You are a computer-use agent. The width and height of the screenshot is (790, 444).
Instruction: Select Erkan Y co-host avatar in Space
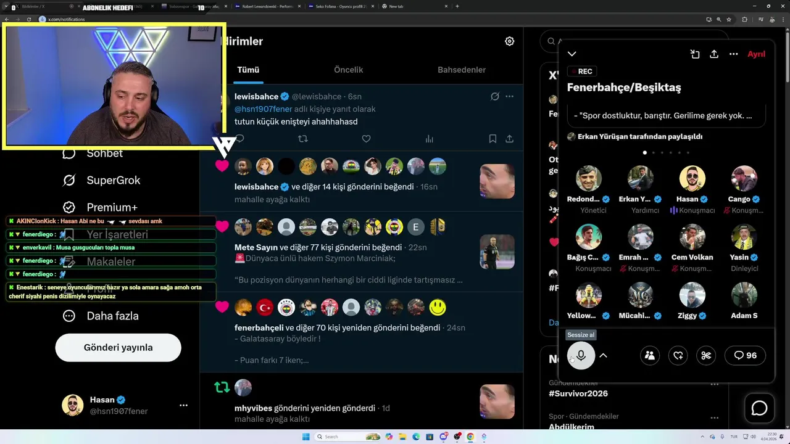[641, 178]
